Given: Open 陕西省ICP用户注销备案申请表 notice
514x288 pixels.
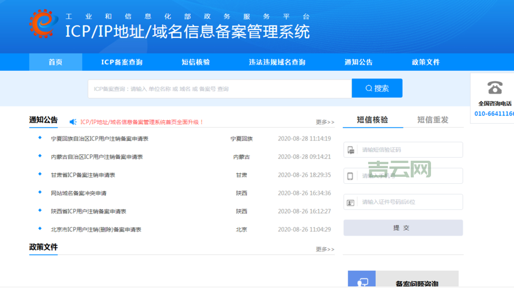Looking at the screenshot, I should [x=89, y=211].
